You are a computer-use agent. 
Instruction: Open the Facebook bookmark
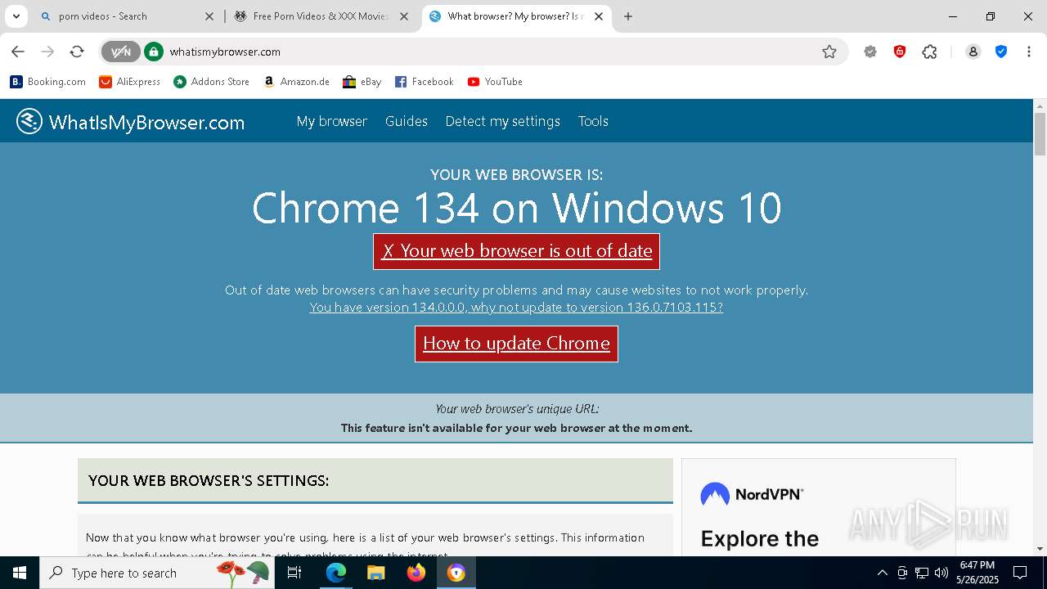point(424,82)
